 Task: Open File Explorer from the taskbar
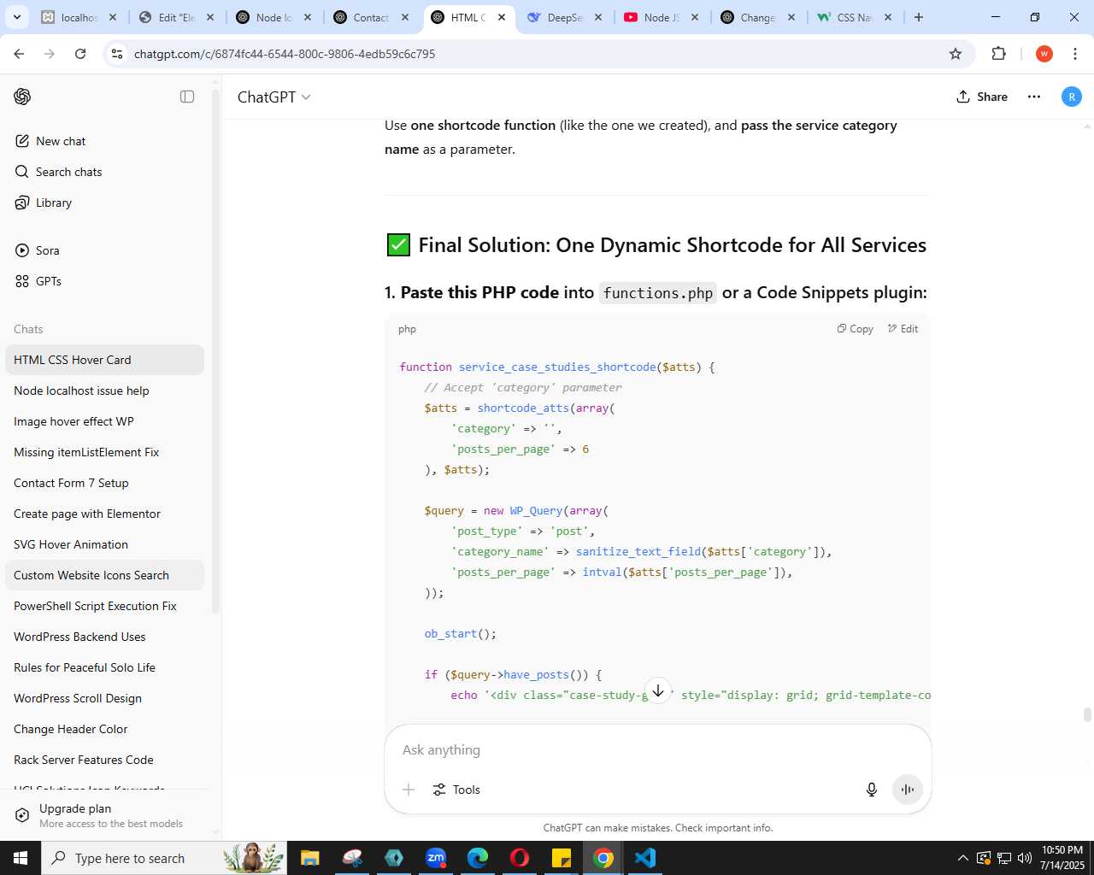pos(310,858)
